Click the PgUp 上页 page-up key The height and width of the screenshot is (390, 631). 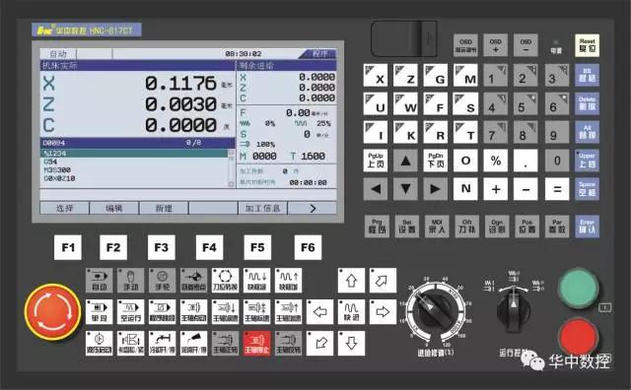click(376, 161)
